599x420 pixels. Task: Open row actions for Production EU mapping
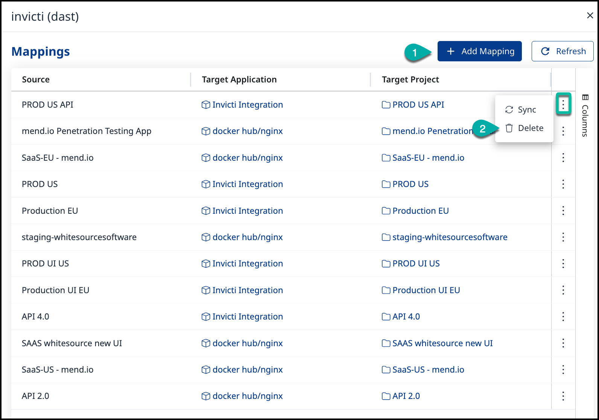click(563, 210)
